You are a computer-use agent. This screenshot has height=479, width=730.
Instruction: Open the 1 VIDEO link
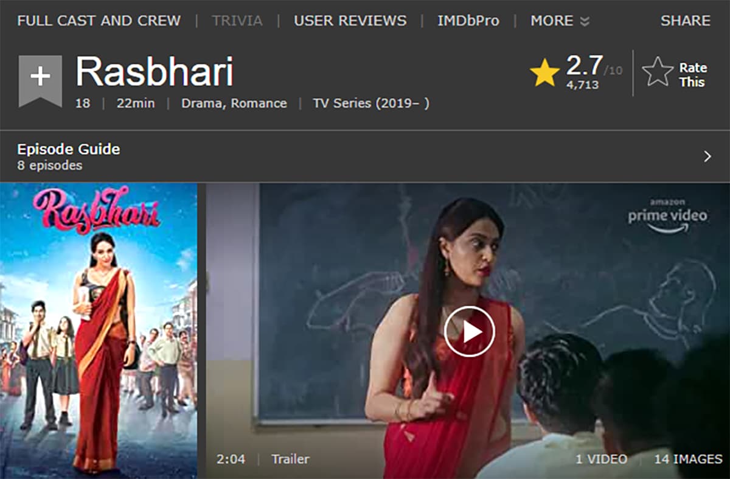[x=601, y=459]
